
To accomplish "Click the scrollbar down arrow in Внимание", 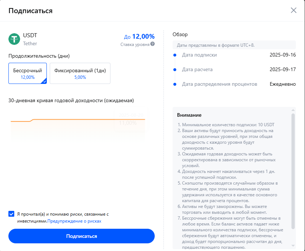I will (293, 246).
